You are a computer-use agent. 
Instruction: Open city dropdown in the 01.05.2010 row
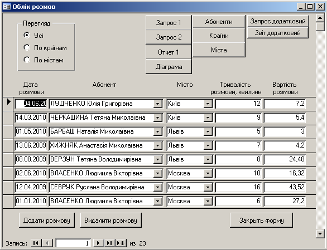coord(208,131)
